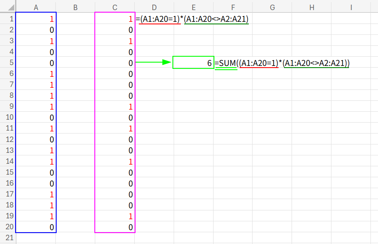Click the column C header
378x244 pixels.
[x=115, y=7]
